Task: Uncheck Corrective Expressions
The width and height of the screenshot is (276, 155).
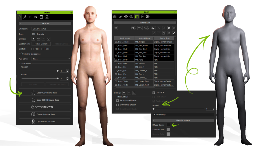Action: [x=20, y=54]
